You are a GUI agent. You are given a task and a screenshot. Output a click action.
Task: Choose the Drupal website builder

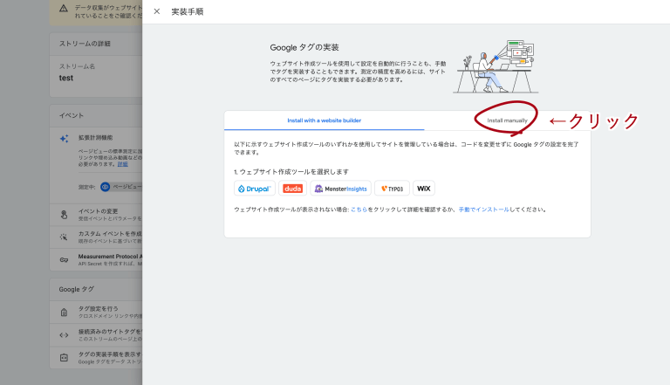click(x=255, y=189)
